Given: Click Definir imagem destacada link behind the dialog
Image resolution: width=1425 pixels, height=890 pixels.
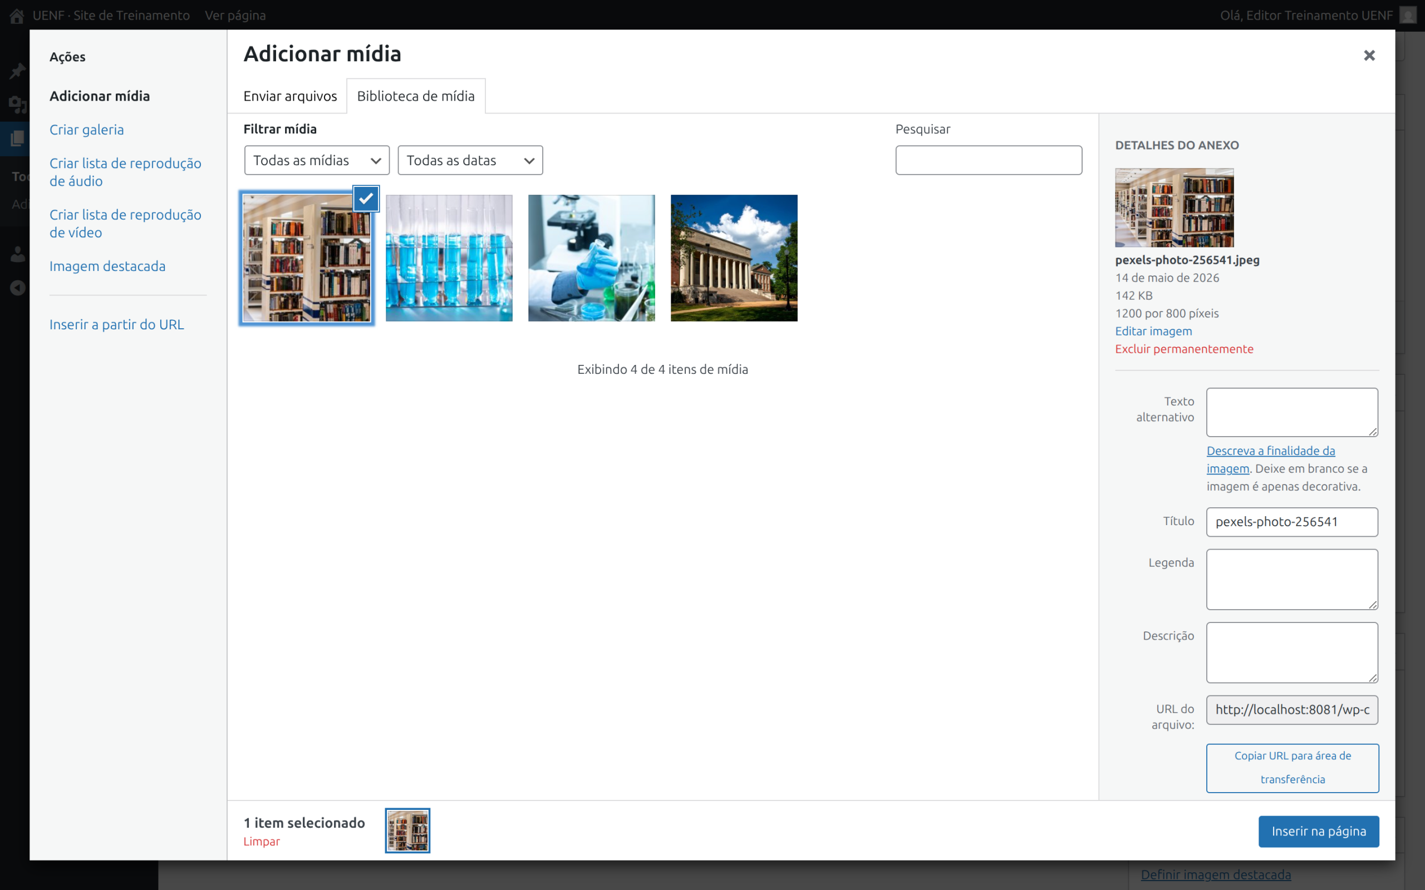Looking at the screenshot, I should click(x=1215, y=874).
